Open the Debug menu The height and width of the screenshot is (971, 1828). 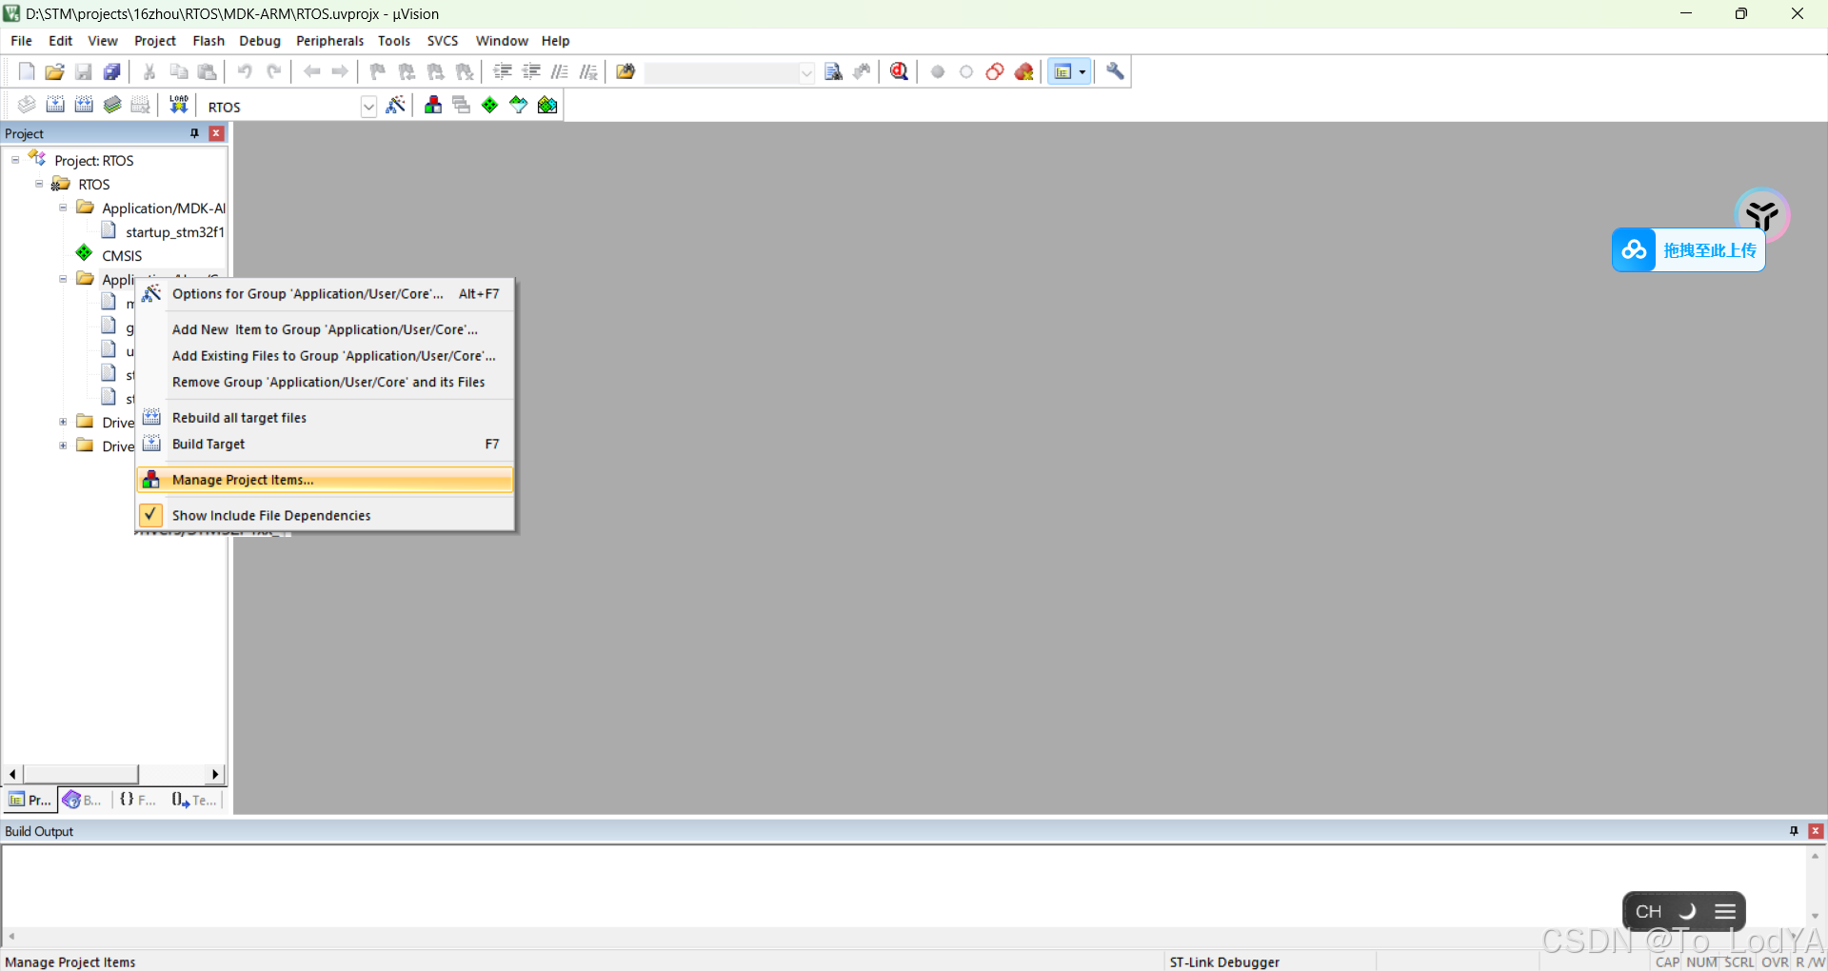pos(260,41)
